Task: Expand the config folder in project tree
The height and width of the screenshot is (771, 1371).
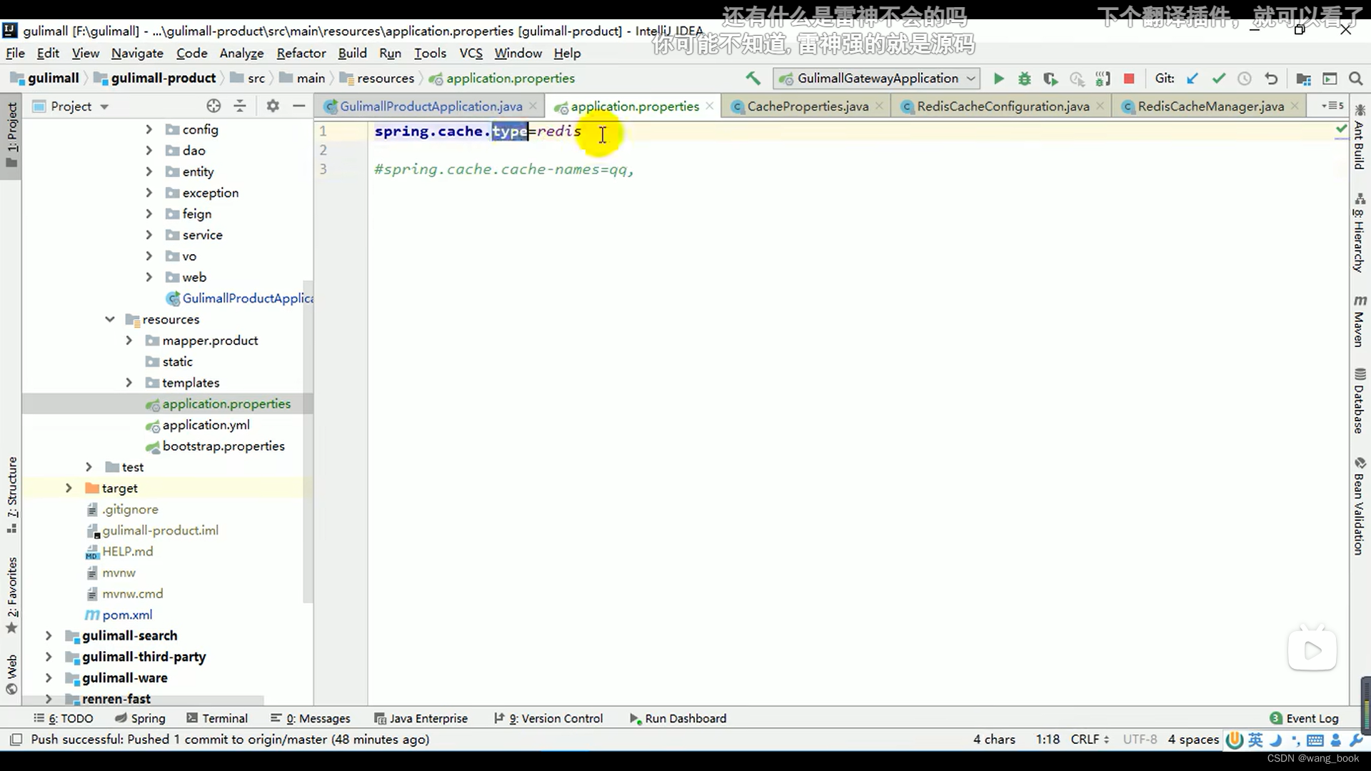Action: (149, 129)
